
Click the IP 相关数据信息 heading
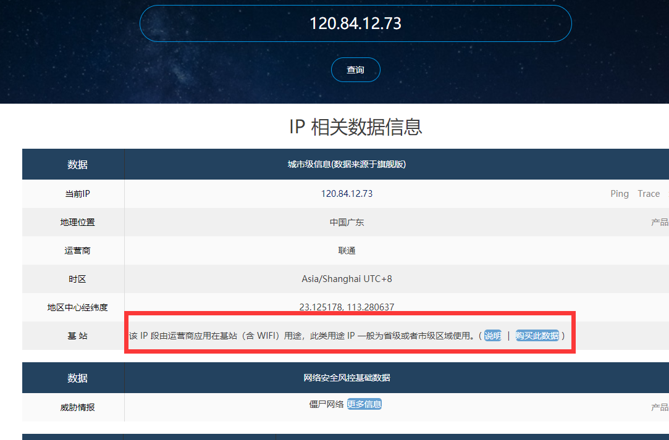(355, 127)
